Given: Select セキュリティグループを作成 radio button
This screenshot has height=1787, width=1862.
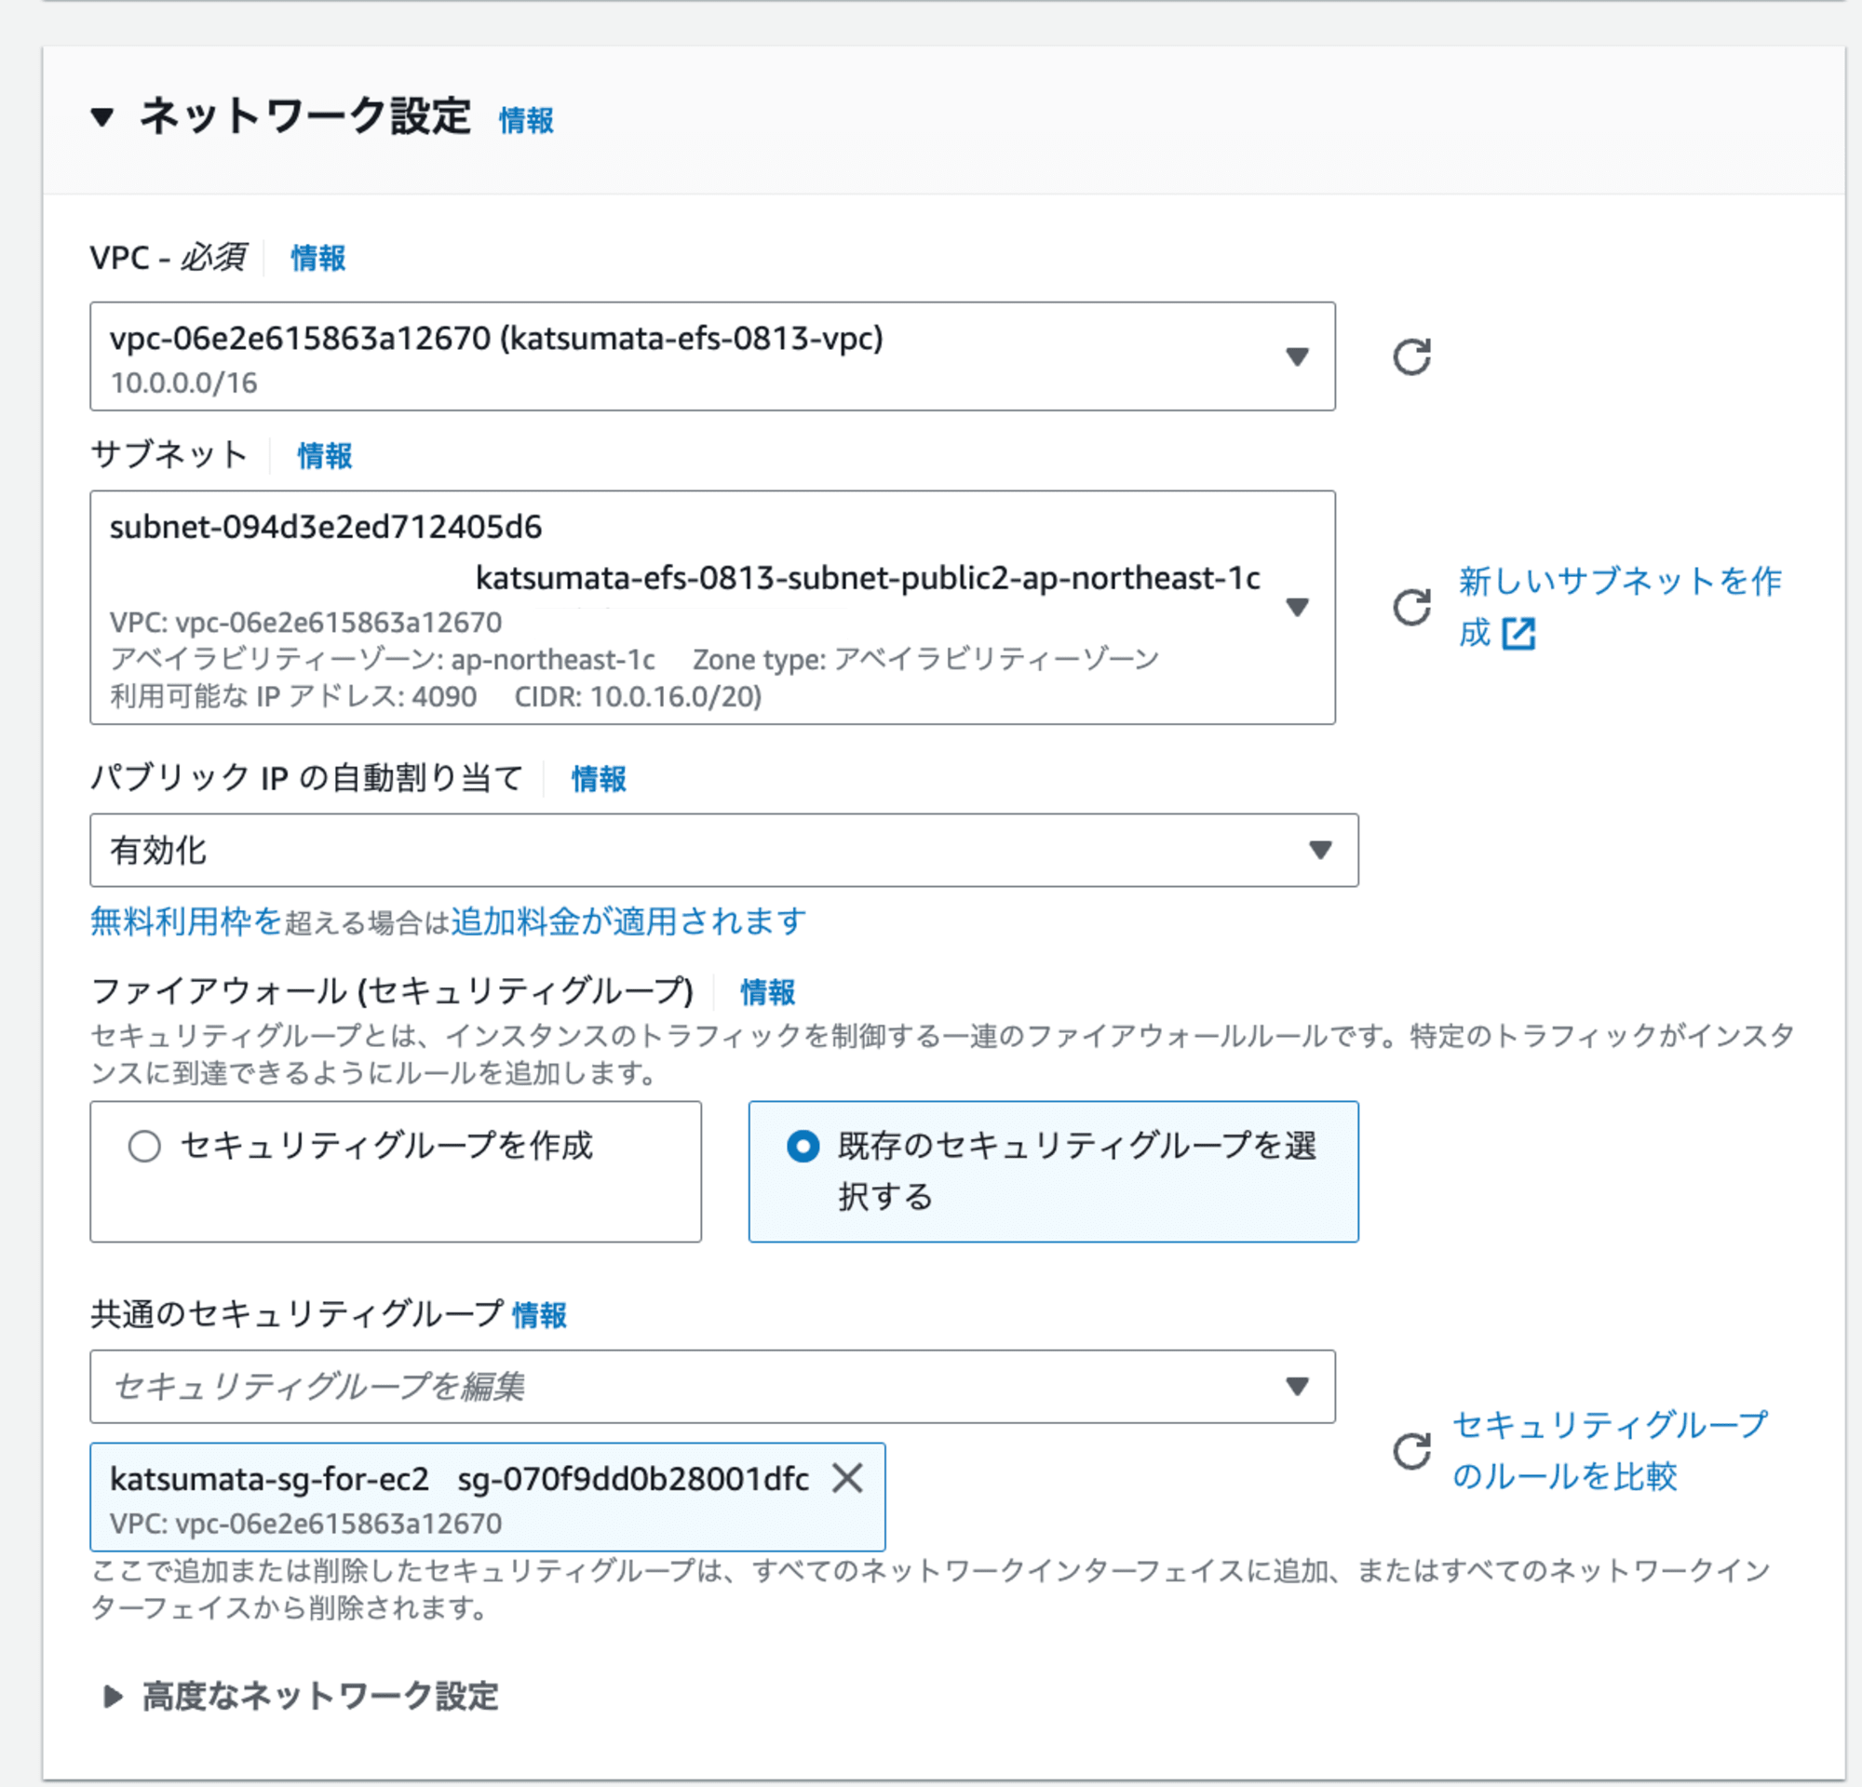Looking at the screenshot, I should point(144,1146).
